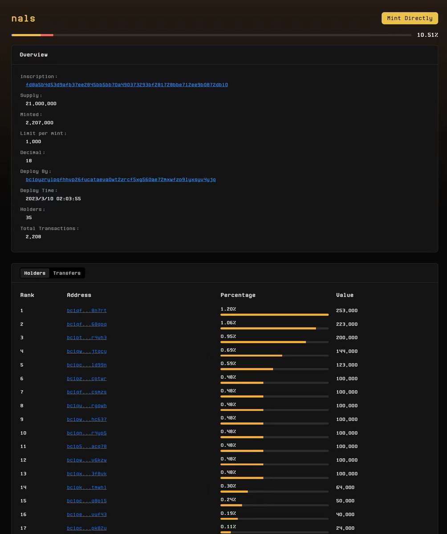Viewport: 447px width, 534px height.
Task: Click the Inscription field label
Action: point(39,77)
